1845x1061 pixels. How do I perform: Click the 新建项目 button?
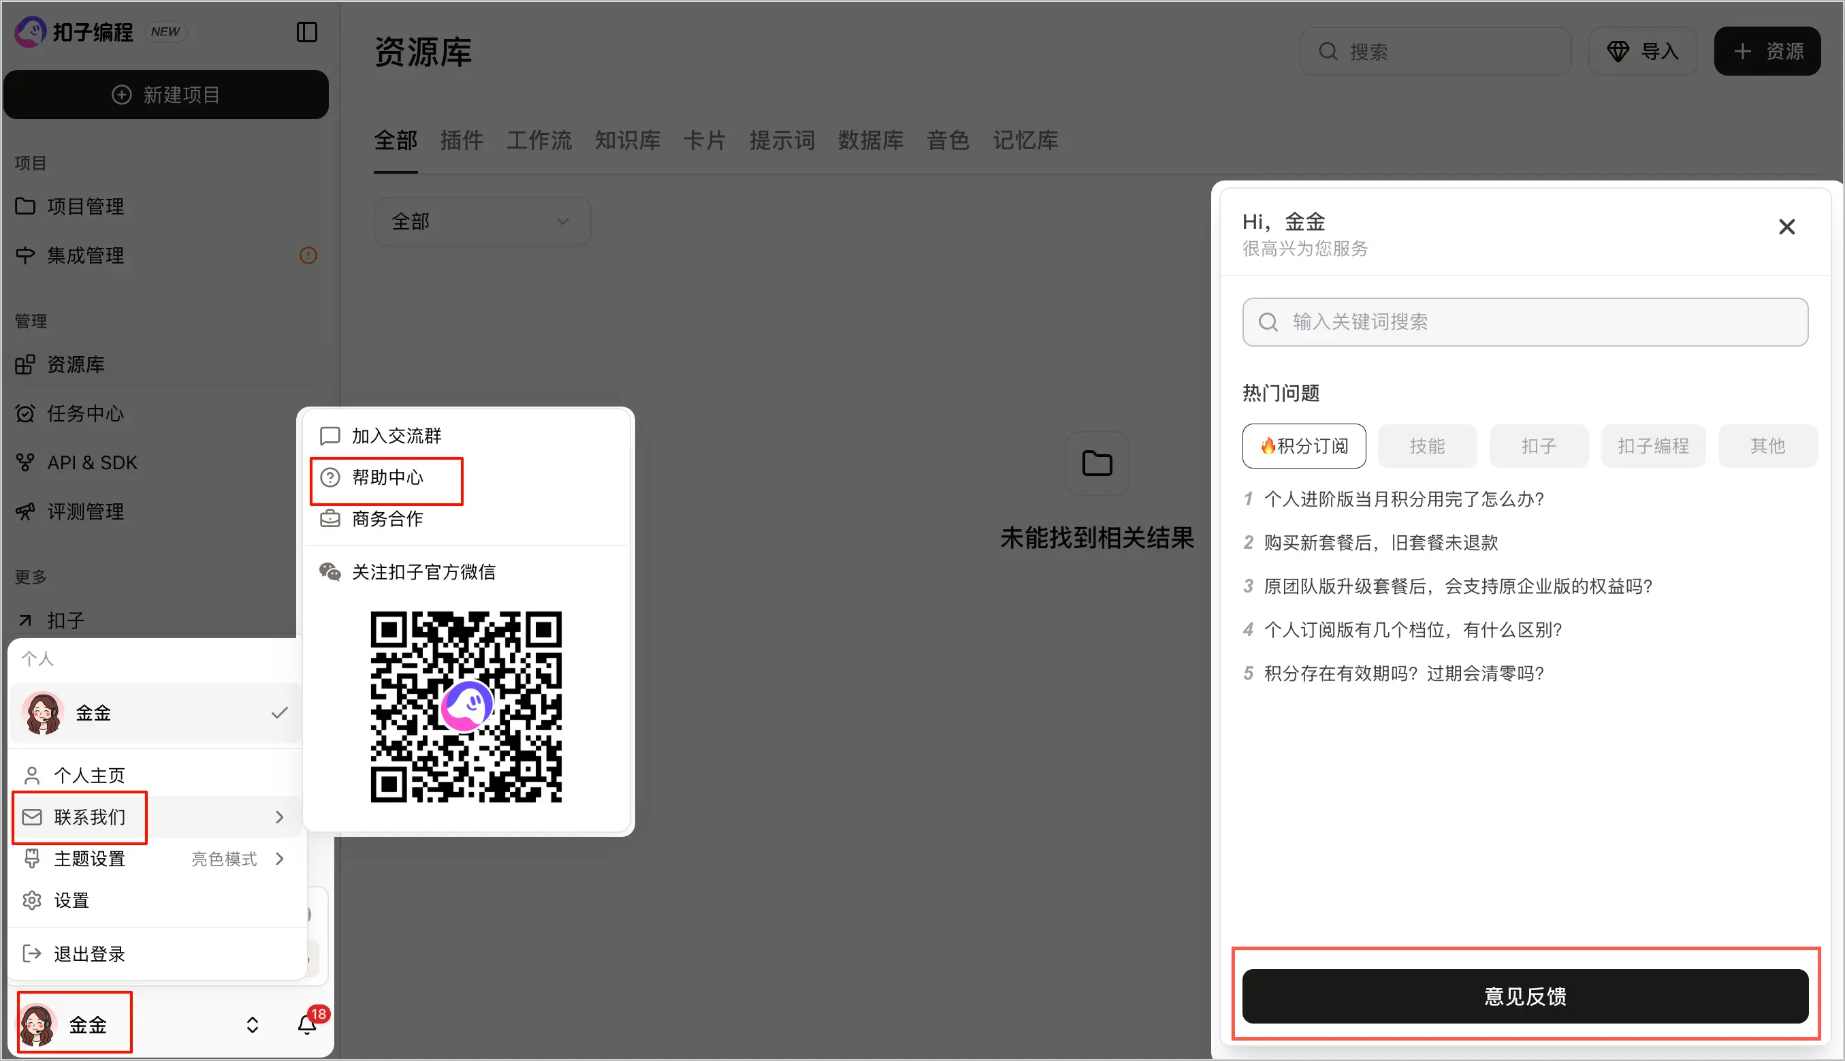[x=166, y=95]
